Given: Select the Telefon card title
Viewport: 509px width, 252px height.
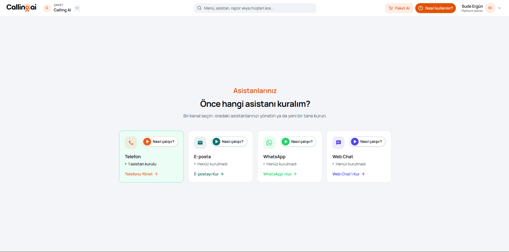Looking at the screenshot, I should pyautogui.click(x=133, y=157).
